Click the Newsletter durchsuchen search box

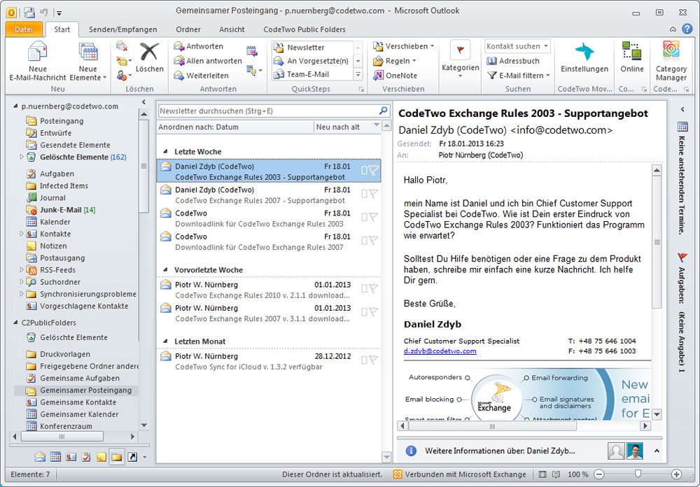pyautogui.click(x=268, y=111)
